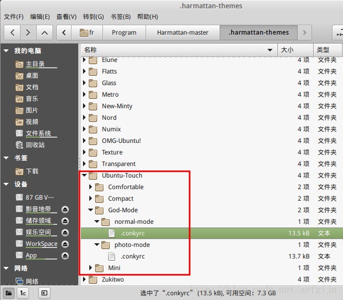Jump to Harmattan-master in the path bar
The width and height of the screenshot is (343, 300).
pos(182,33)
